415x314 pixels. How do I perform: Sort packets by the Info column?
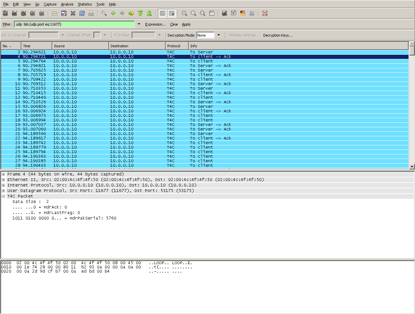point(298,46)
